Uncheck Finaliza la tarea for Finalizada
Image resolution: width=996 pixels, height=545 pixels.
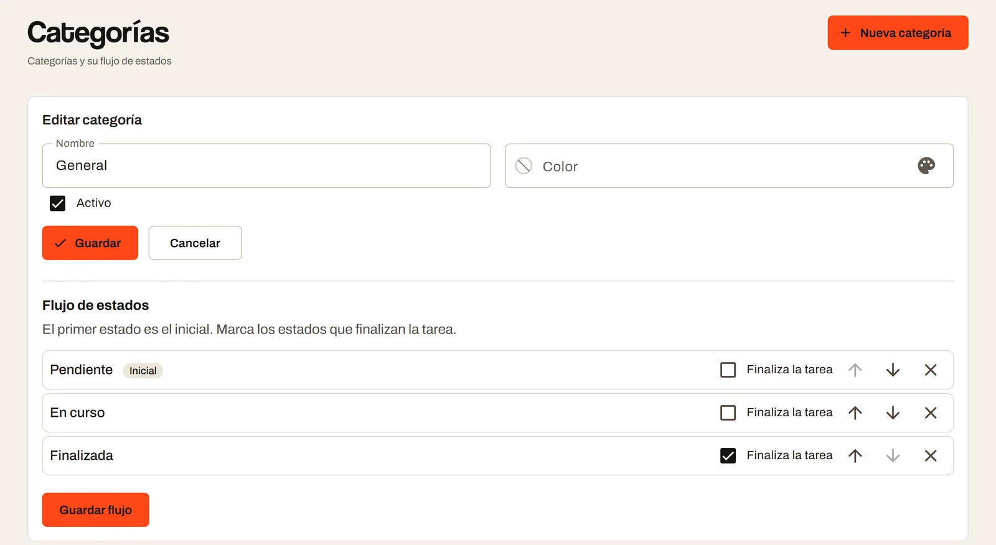(728, 456)
